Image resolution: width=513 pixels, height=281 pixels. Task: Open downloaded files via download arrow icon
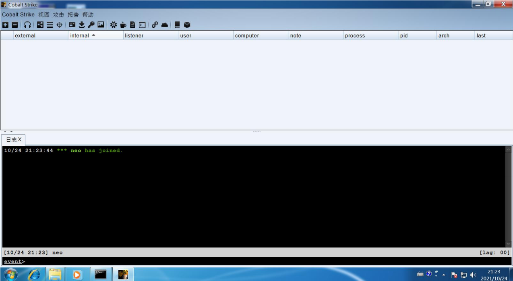pos(82,25)
